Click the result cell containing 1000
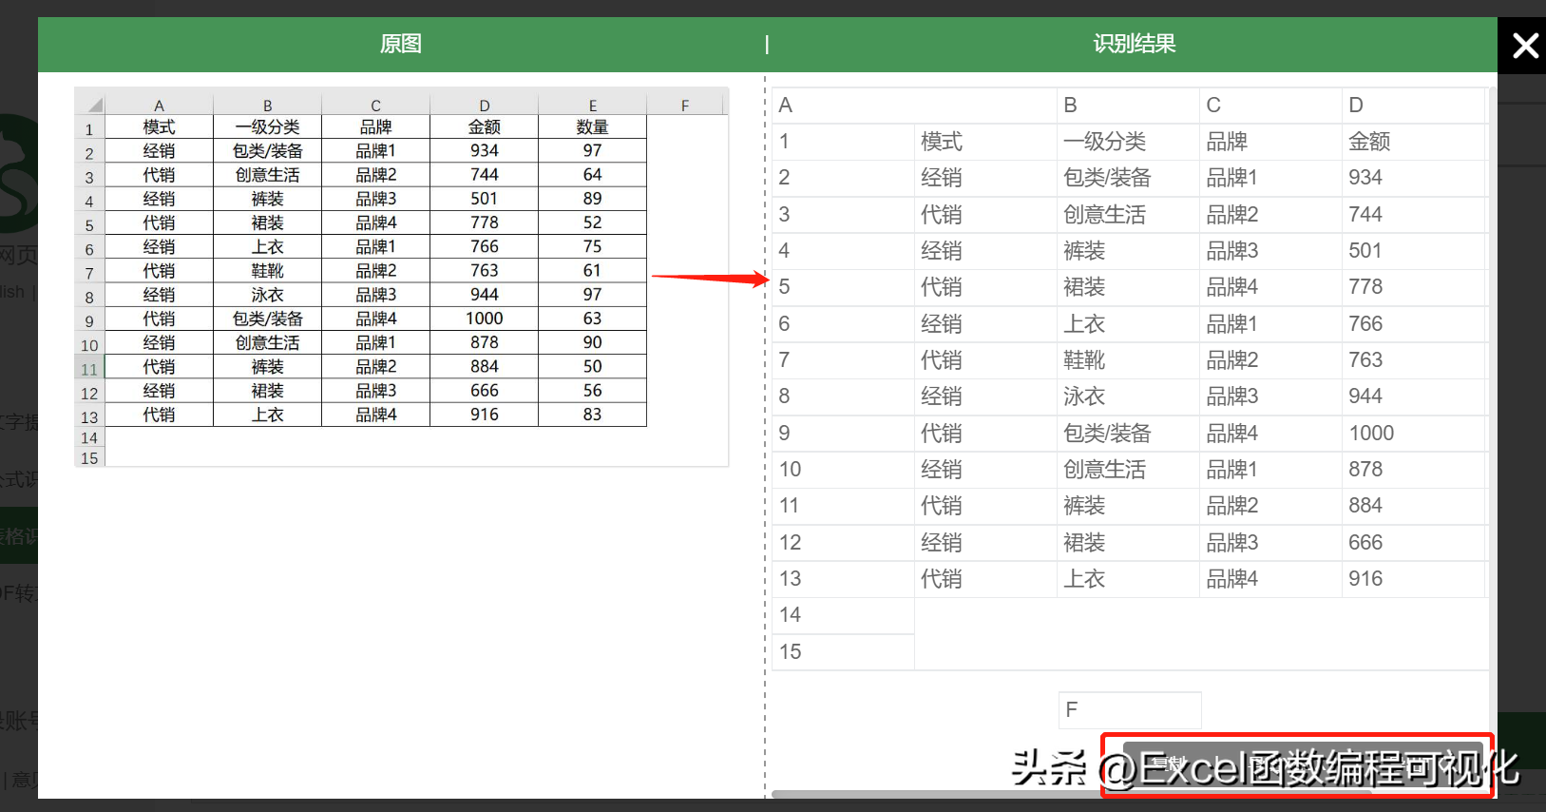Viewport: 1546px width, 812px height. click(1413, 434)
